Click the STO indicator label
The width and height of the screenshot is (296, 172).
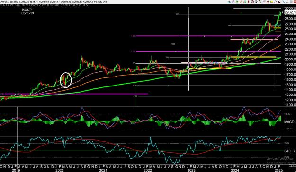(x=287, y=151)
